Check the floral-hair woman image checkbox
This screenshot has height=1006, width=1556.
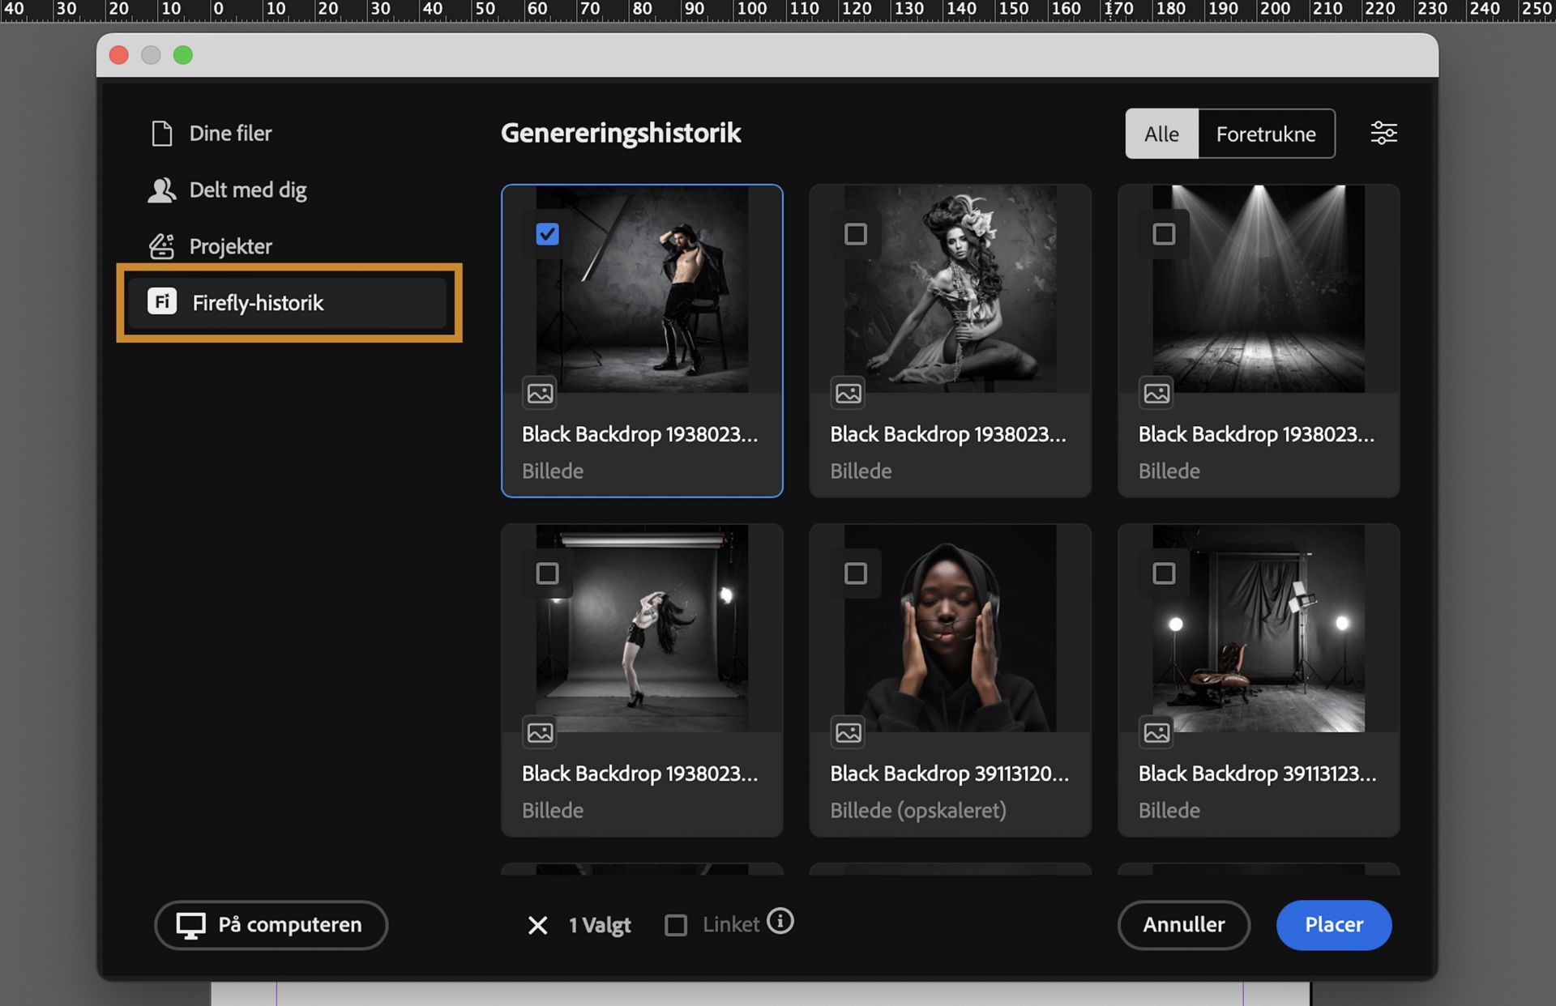point(856,234)
